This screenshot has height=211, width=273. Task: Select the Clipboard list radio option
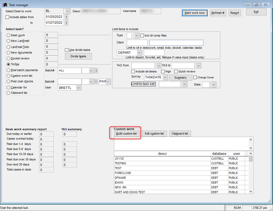8,93
